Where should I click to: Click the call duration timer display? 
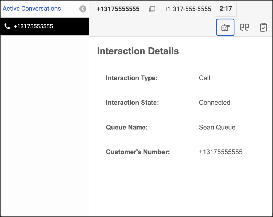pos(226,9)
